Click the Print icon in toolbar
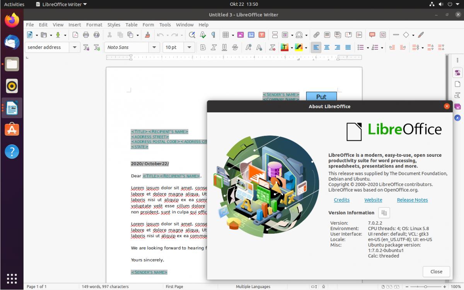 [x=86, y=35]
